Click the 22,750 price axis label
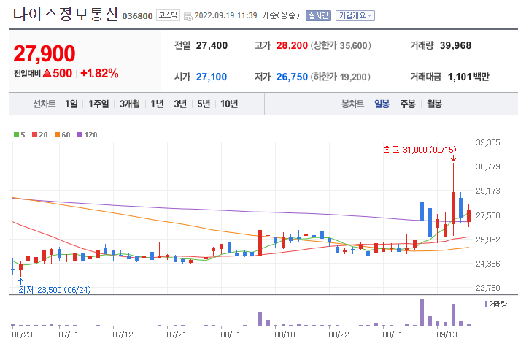This screenshot has height=341, width=518. pos(488,288)
